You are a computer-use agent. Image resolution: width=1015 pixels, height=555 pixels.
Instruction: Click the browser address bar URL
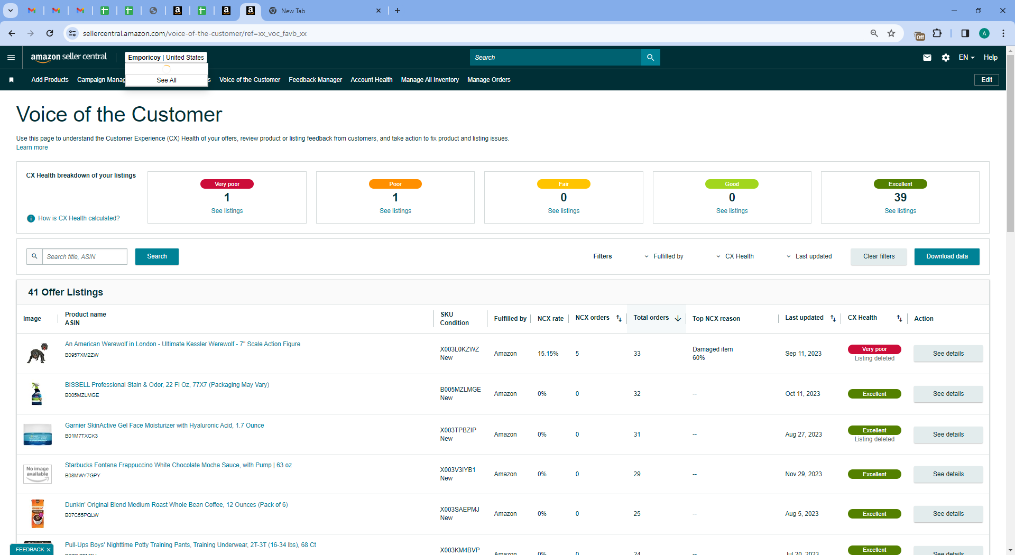click(195, 33)
